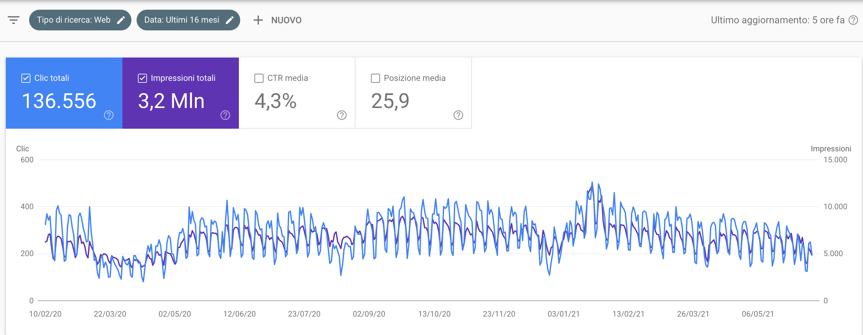Click the 22/03/20 date on the chart axis
This screenshot has width=863, height=335.
click(110, 314)
